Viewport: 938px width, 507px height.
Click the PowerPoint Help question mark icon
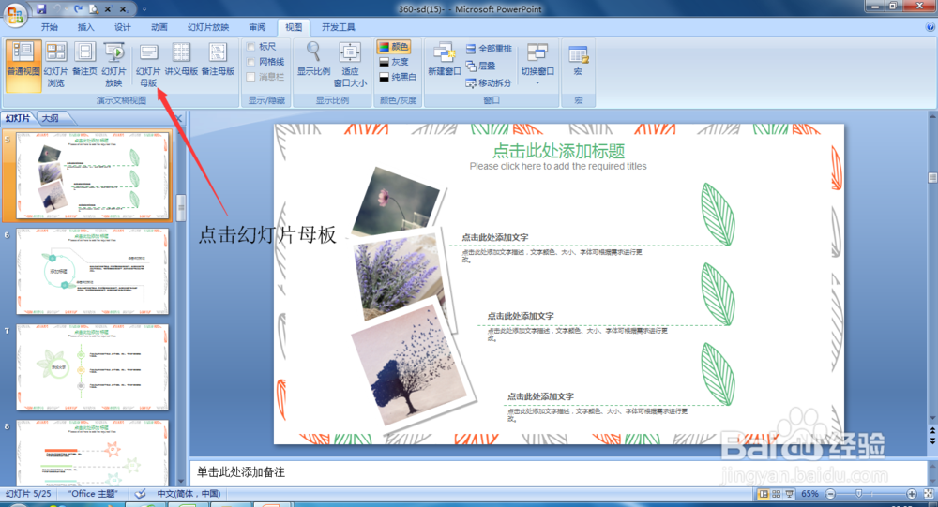pyautogui.click(x=930, y=27)
